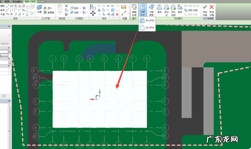The height and width of the screenshot is (149, 251).
Task: Open the 查看器 work plane viewer
Action: (x=50, y=13)
